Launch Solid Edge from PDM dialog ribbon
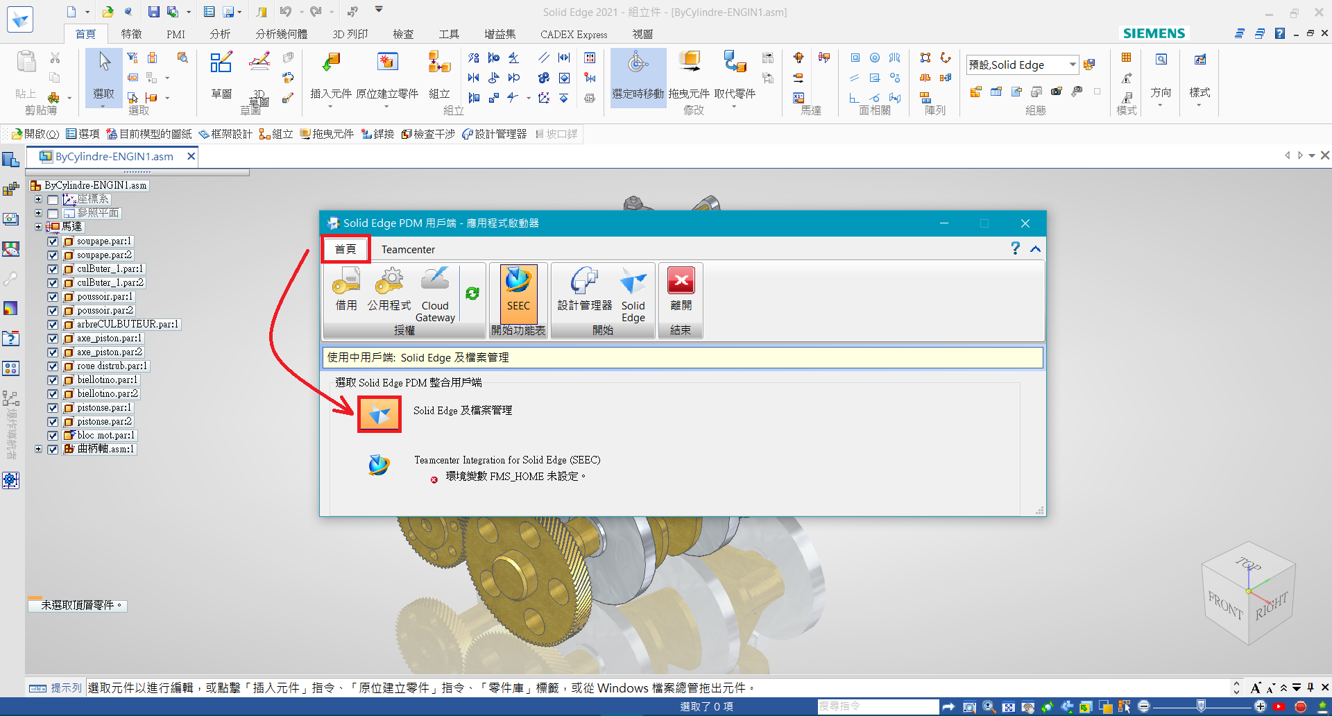 click(x=633, y=294)
